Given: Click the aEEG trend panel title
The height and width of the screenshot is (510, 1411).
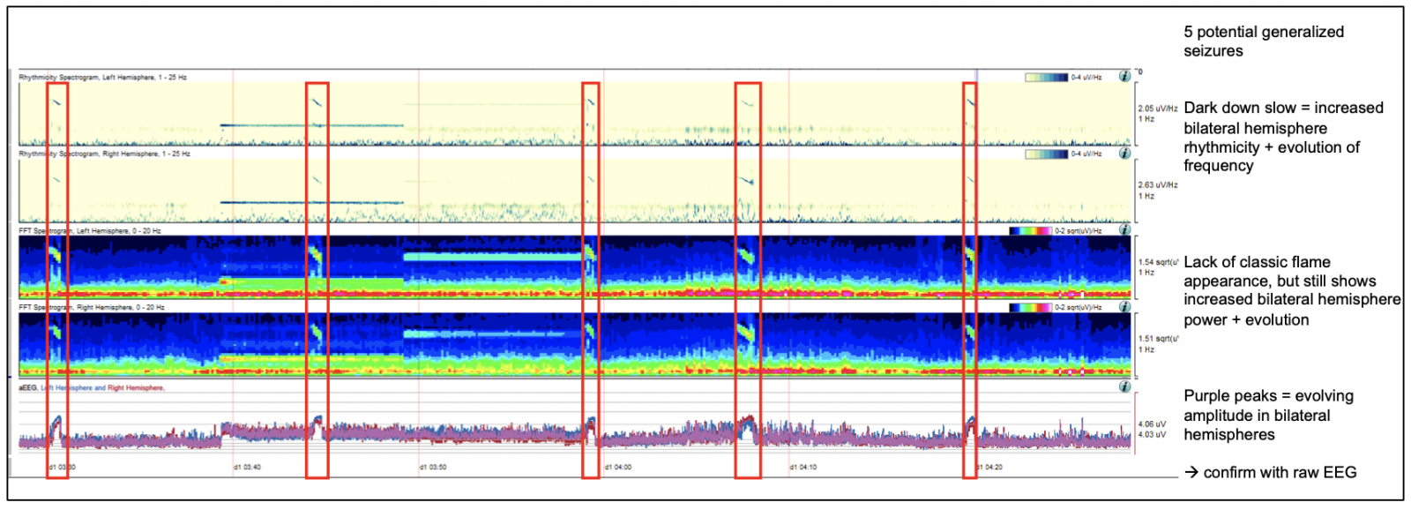Looking at the screenshot, I should coord(92,388).
